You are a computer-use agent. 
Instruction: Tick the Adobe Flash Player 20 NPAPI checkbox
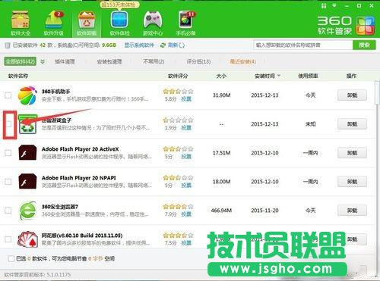click(x=8, y=182)
